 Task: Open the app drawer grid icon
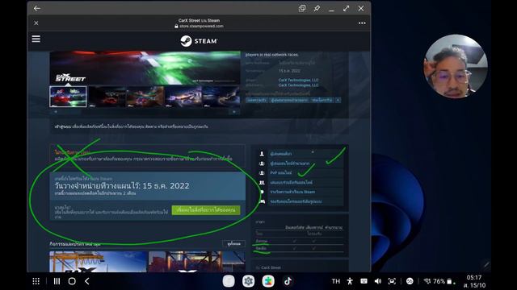coord(36,281)
